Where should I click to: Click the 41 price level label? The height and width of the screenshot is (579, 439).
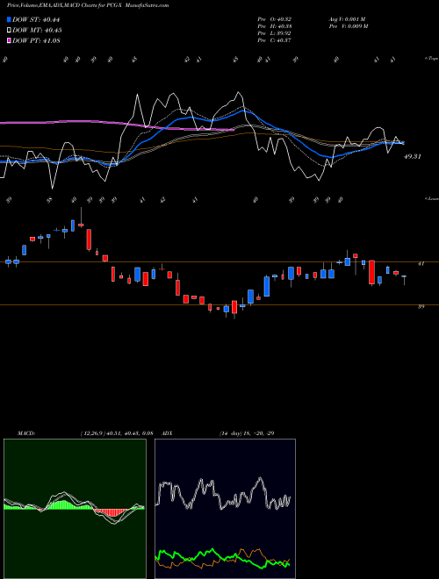(421, 264)
